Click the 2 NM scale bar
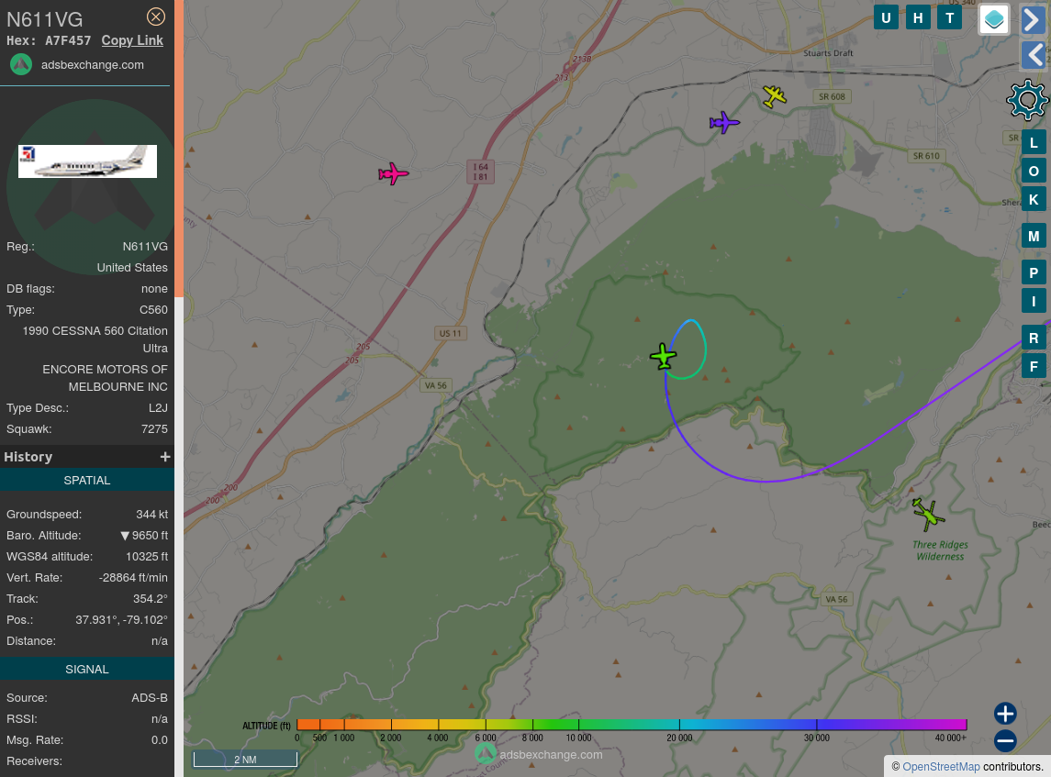 [245, 759]
